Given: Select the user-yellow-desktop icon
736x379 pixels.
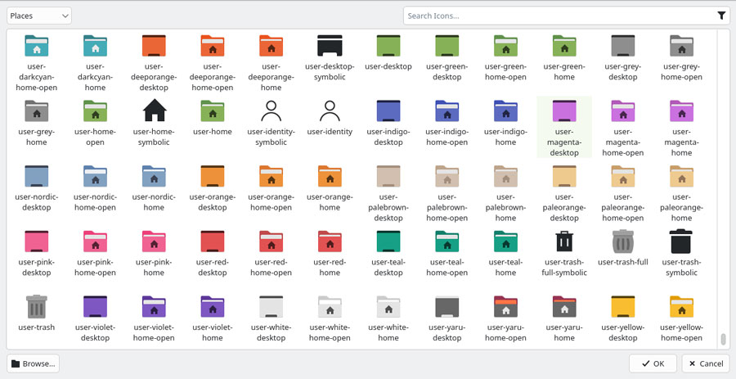Looking at the screenshot, I should [623, 306].
